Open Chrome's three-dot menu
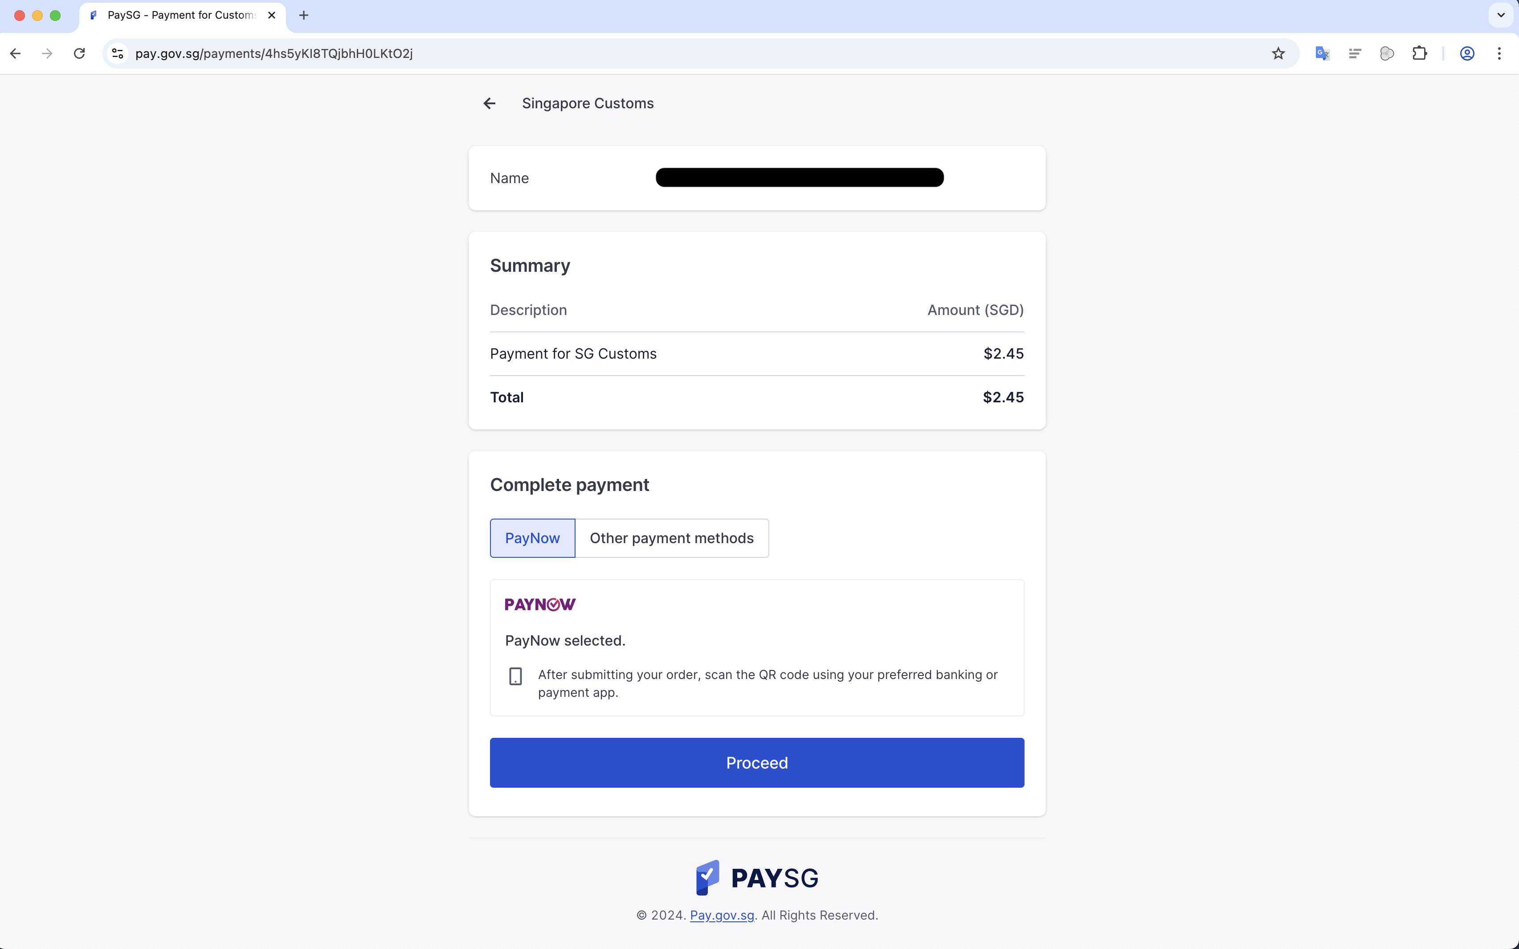The height and width of the screenshot is (949, 1519). (x=1499, y=53)
